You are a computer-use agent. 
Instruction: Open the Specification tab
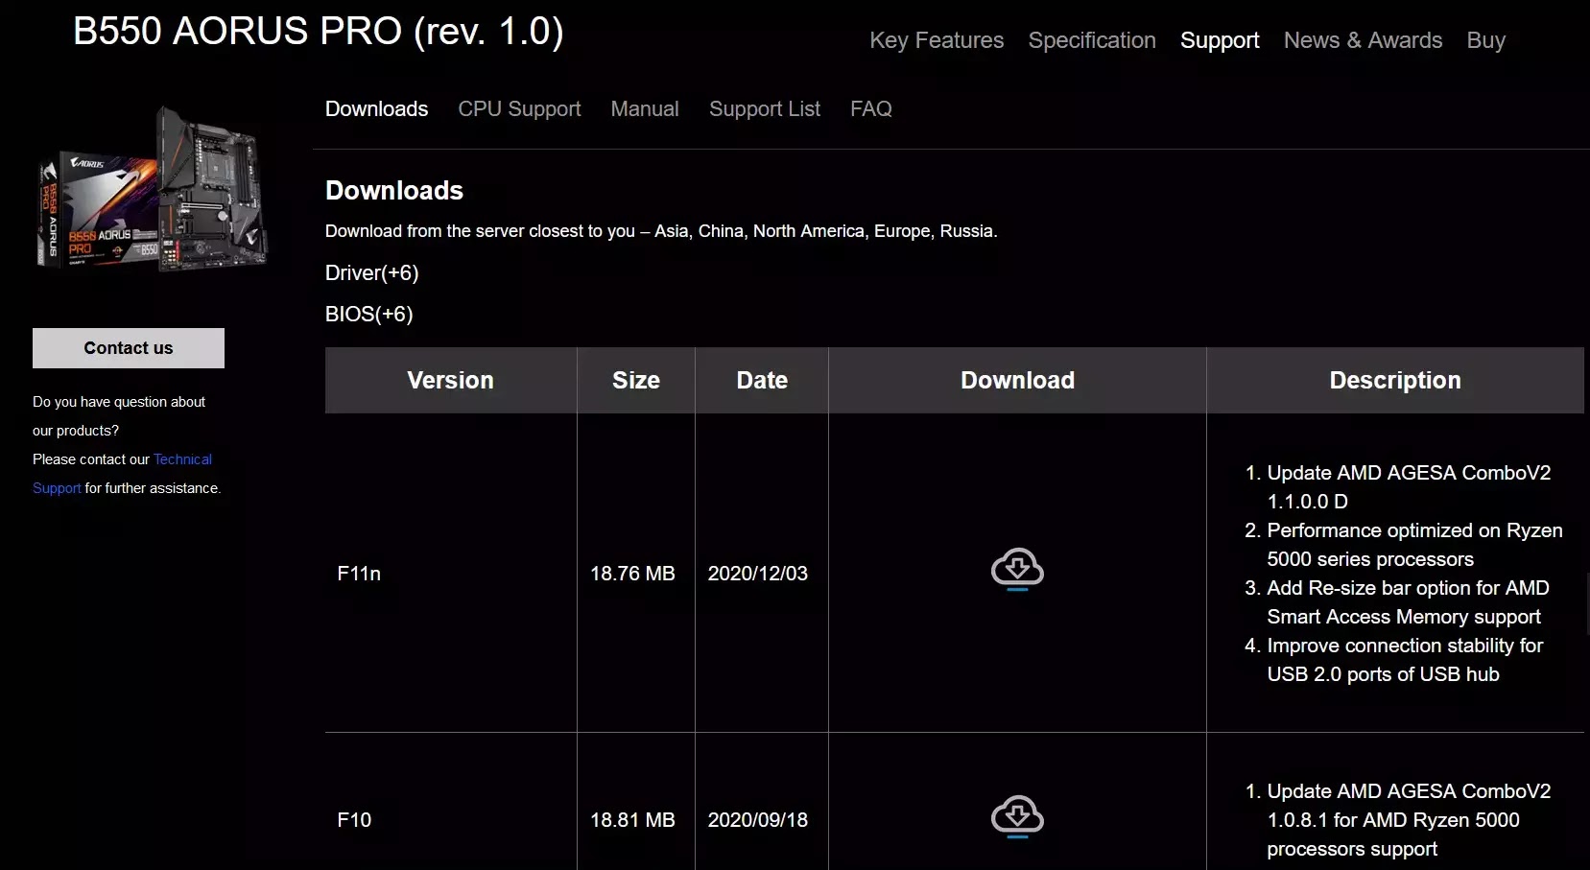[x=1092, y=40]
